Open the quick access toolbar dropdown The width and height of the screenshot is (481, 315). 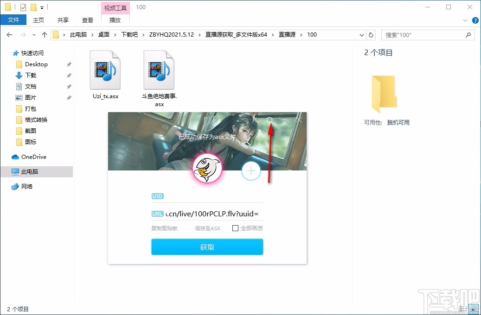(x=42, y=6)
